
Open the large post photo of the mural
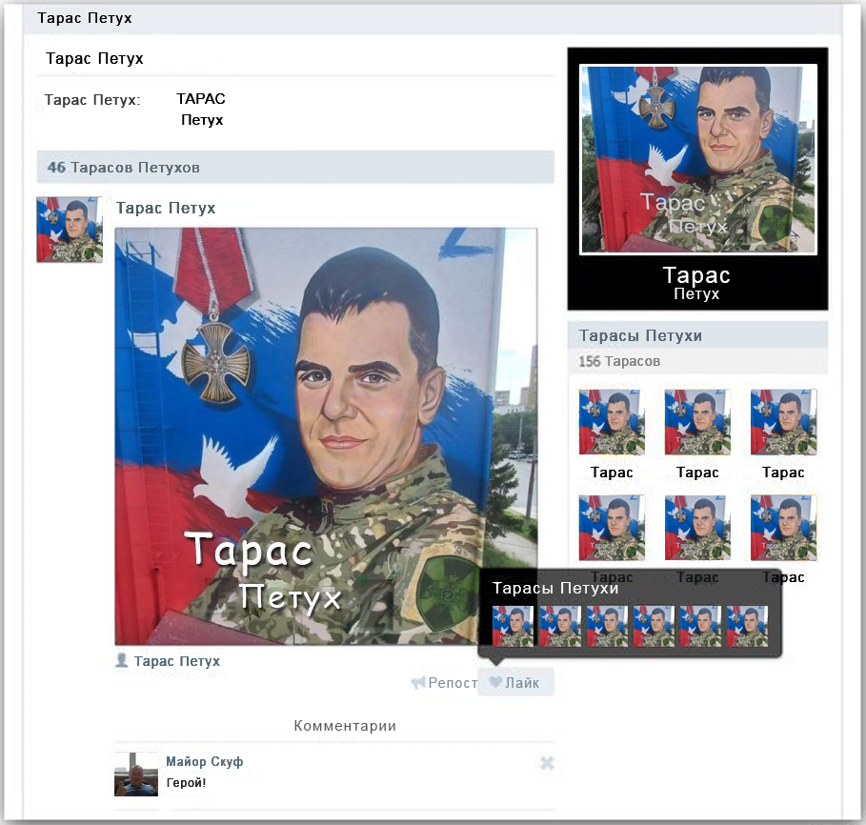click(x=326, y=436)
